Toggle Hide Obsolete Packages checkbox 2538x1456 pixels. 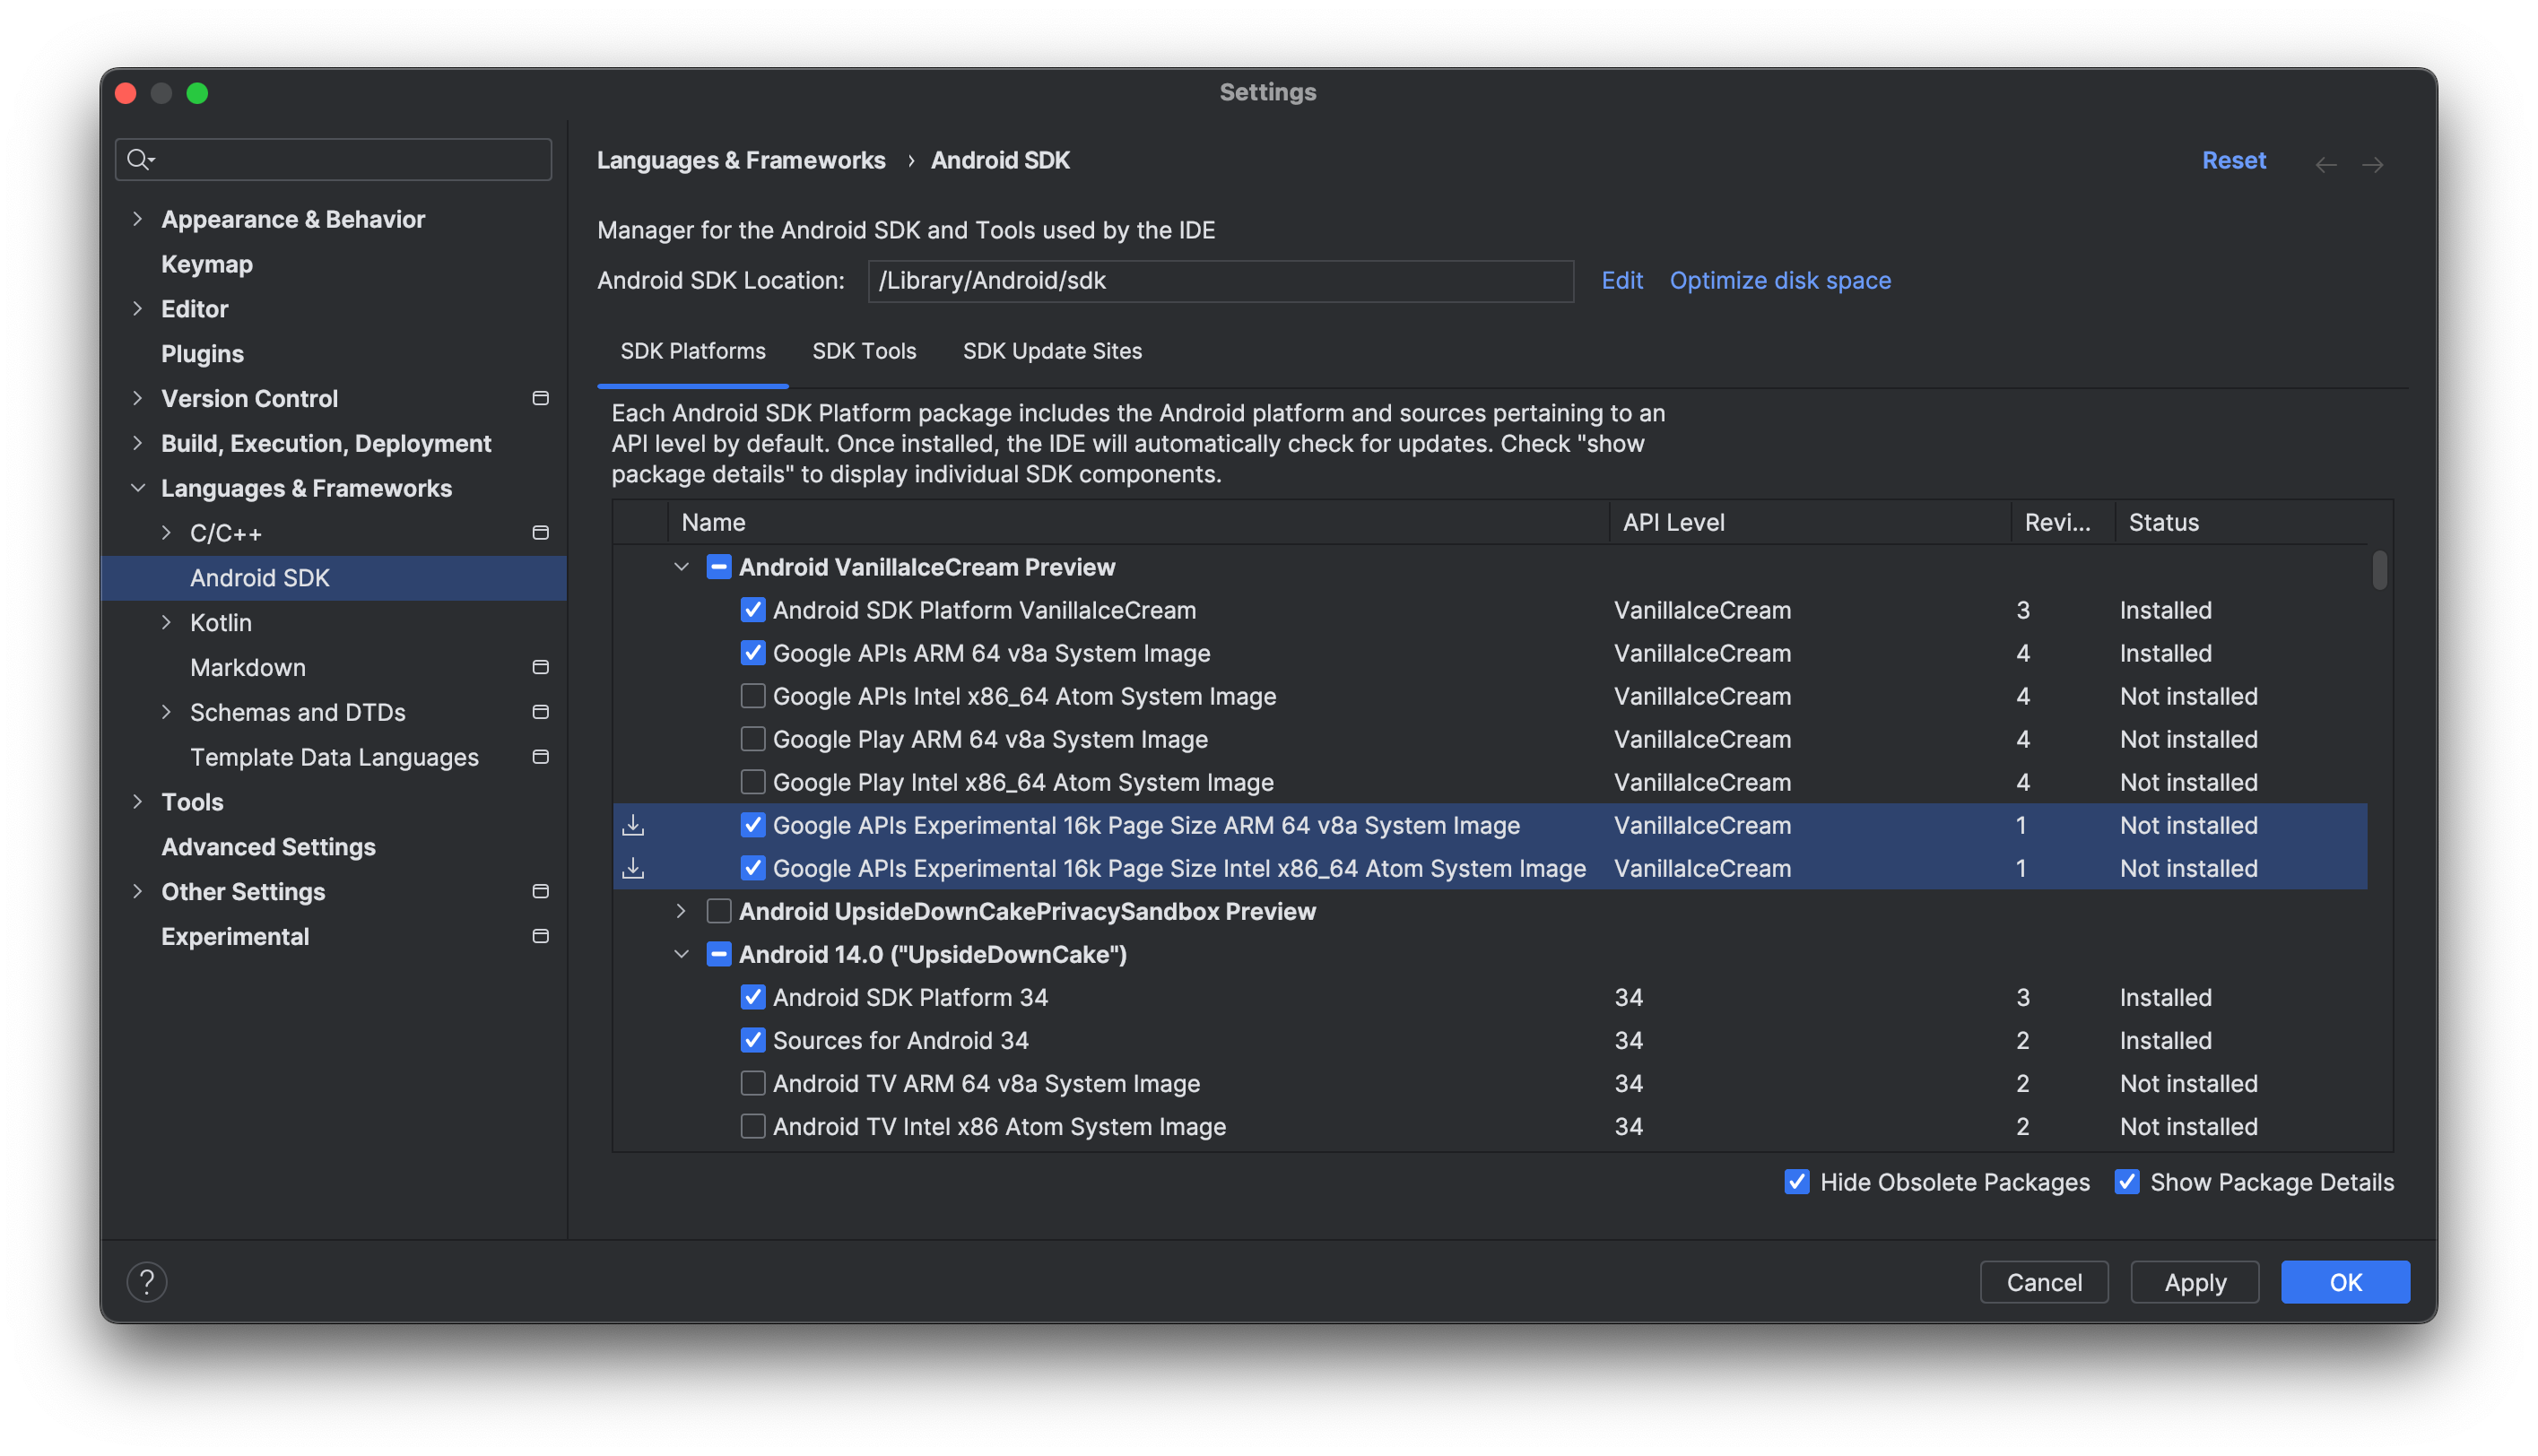coord(1795,1181)
